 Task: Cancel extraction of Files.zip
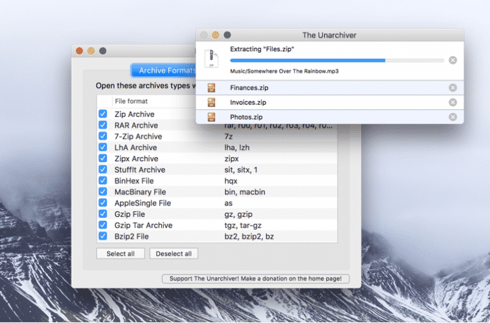pos(453,60)
